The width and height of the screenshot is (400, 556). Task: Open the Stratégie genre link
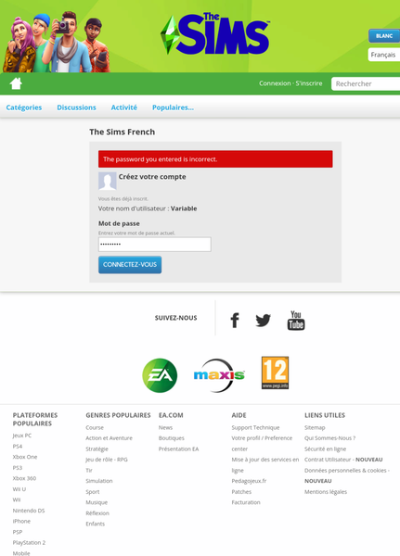coord(97,449)
